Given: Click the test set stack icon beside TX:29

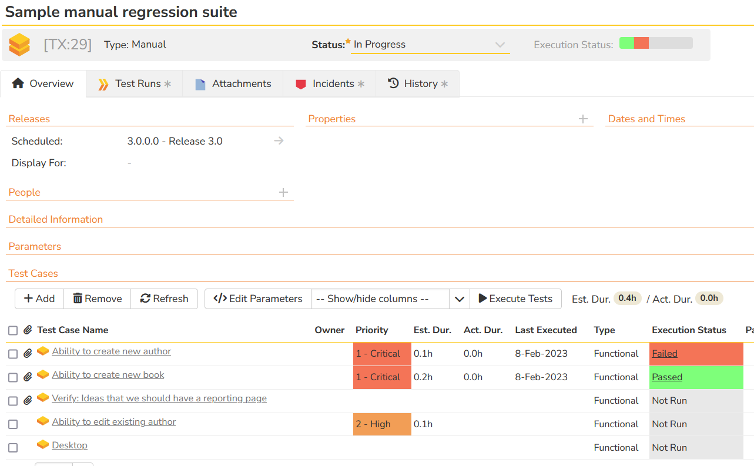Looking at the screenshot, I should pyautogui.click(x=19, y=45).
